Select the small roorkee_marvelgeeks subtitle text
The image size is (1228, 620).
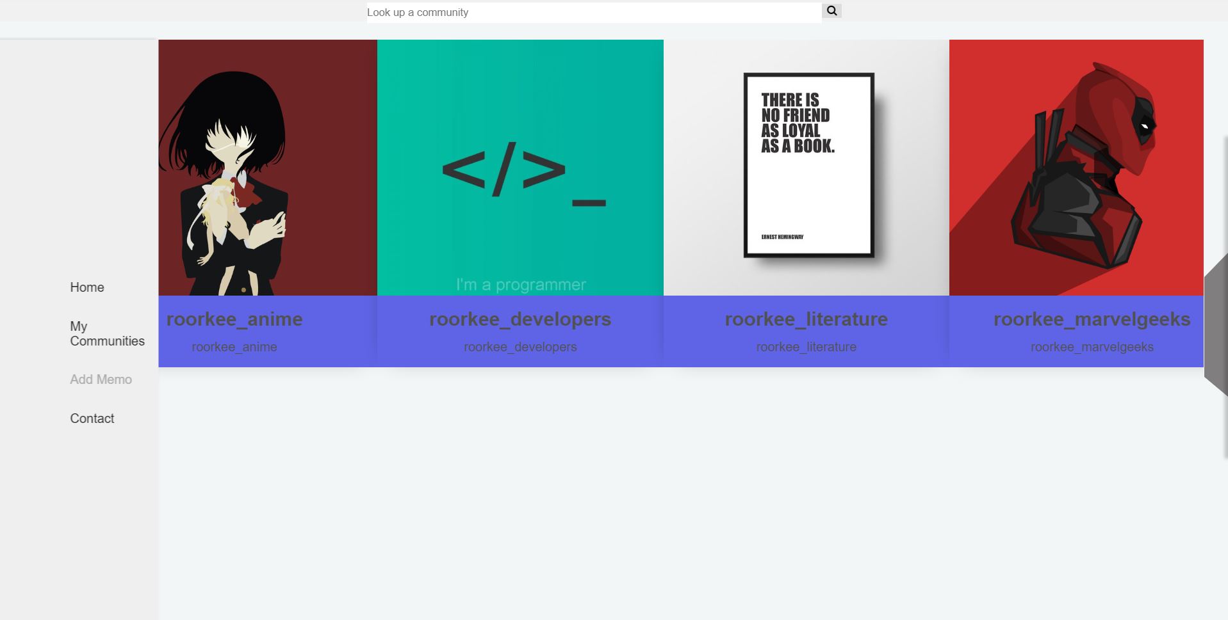(1092, 347)
